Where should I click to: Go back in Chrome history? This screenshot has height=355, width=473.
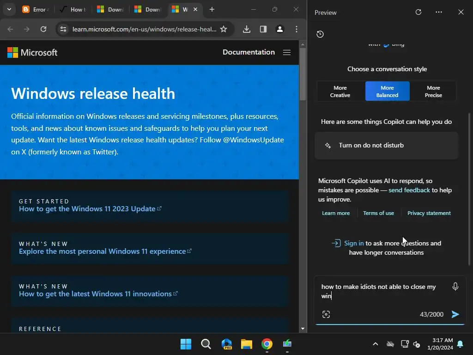pyautogui.click(x=10, y=29)
